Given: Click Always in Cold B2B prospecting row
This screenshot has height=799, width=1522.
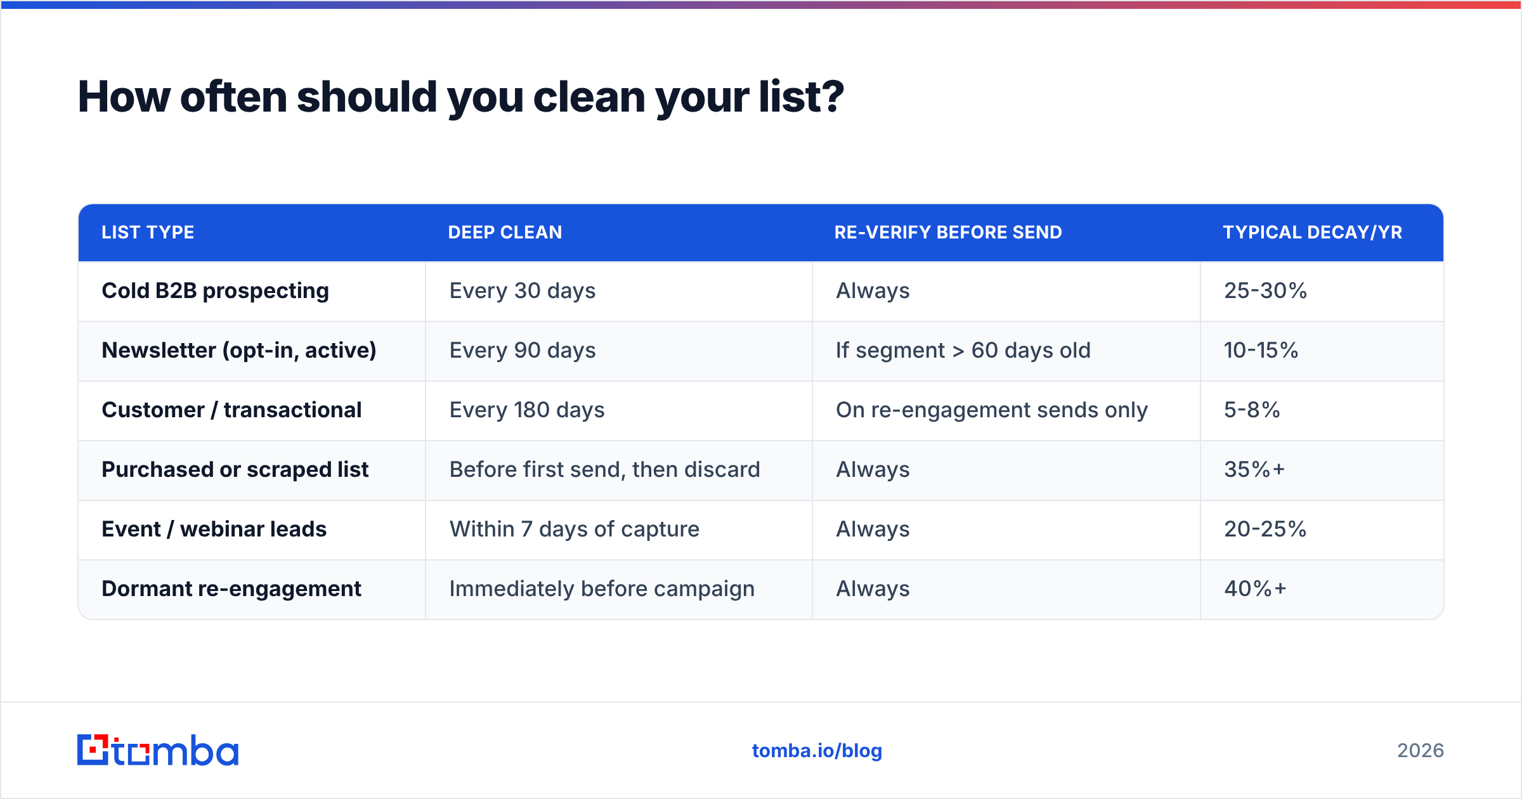Looking at the screenshot, I should 873,291.
